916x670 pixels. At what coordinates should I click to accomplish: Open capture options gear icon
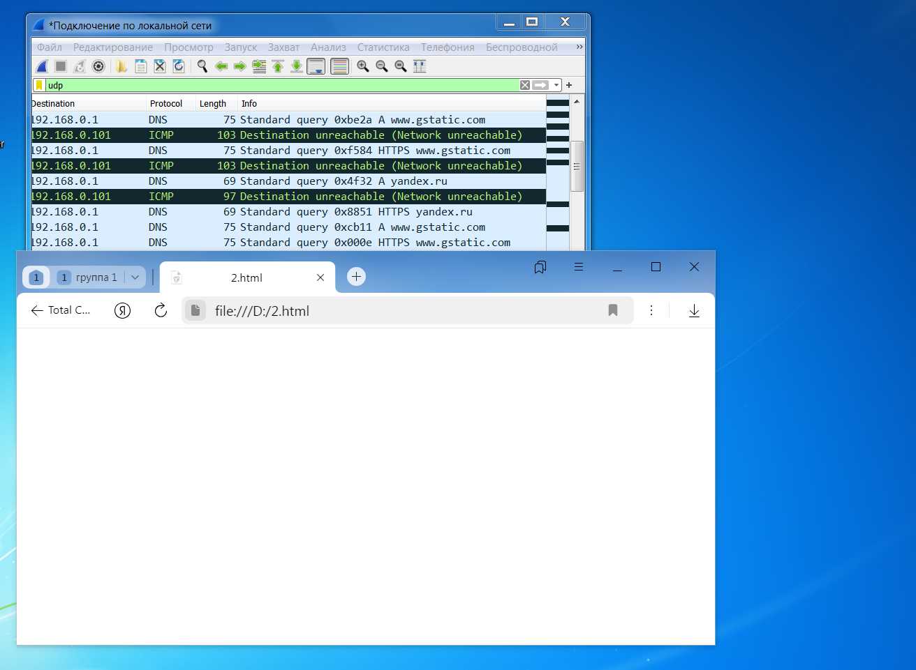98,66
